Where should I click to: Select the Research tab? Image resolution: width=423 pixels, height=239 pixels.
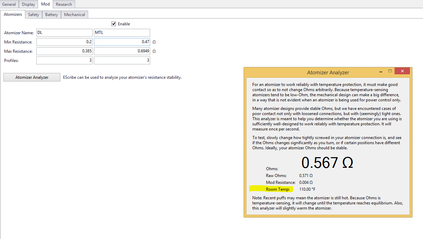[x=64, y=4]
